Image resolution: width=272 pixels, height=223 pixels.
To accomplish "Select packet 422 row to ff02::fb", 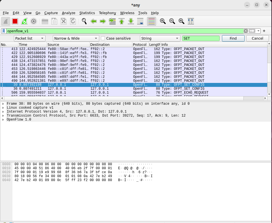I will tap(133, 53).
